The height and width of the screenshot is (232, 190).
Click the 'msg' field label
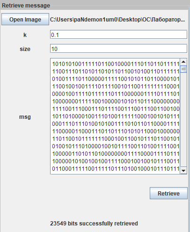25,117
